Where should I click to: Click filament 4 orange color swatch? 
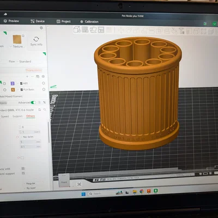[x=13, y=89]
